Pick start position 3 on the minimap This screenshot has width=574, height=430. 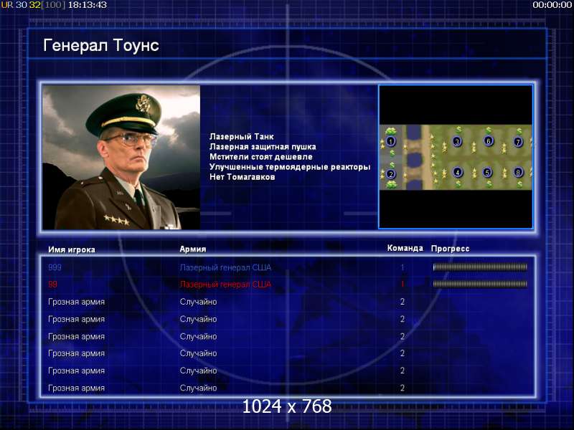click(x=457, y=141)
